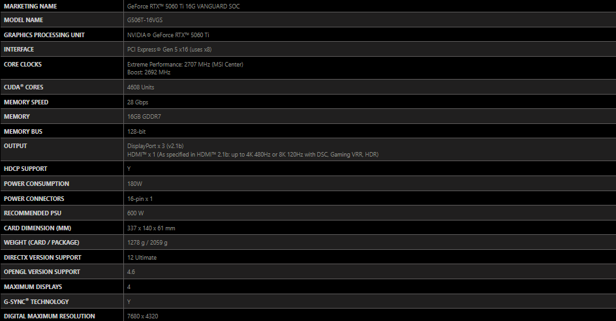Click the DisplayPort x 3 (v2.1b) line

(x=155, y=146)
